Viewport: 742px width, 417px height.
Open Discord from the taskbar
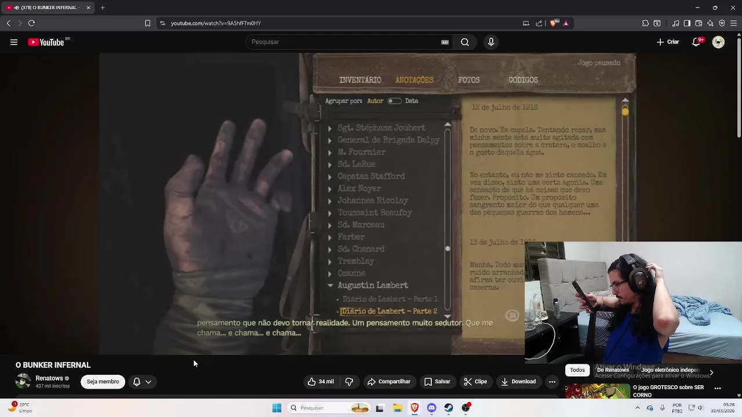[x=431, y=408]
